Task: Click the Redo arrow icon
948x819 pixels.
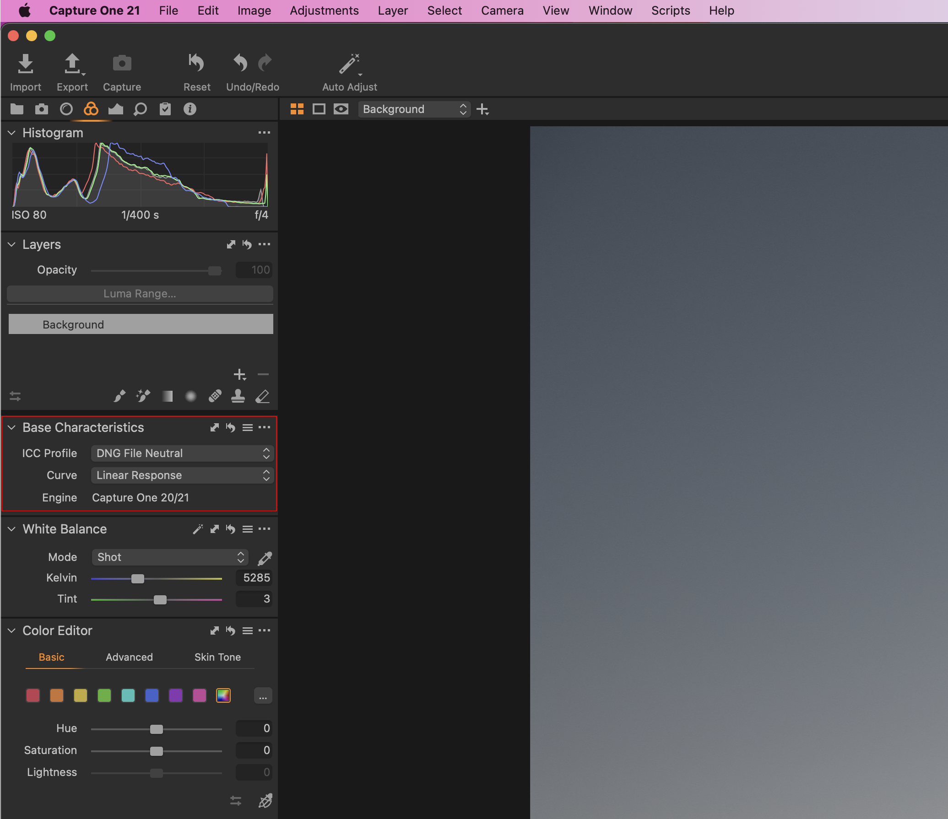Action: click(x=265, y=64)
